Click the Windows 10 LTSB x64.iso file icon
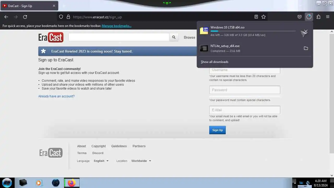Viewport: 334px width, 188px height. click(204, 31)
